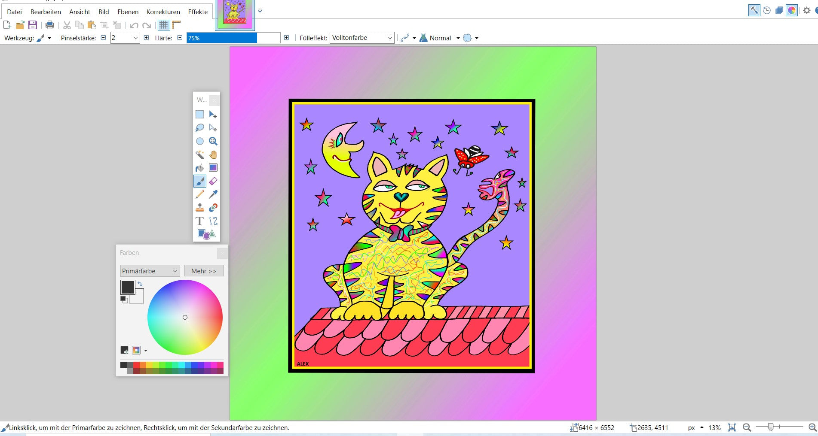Select the Paint Bucket fill tool

tap(200, 168)
